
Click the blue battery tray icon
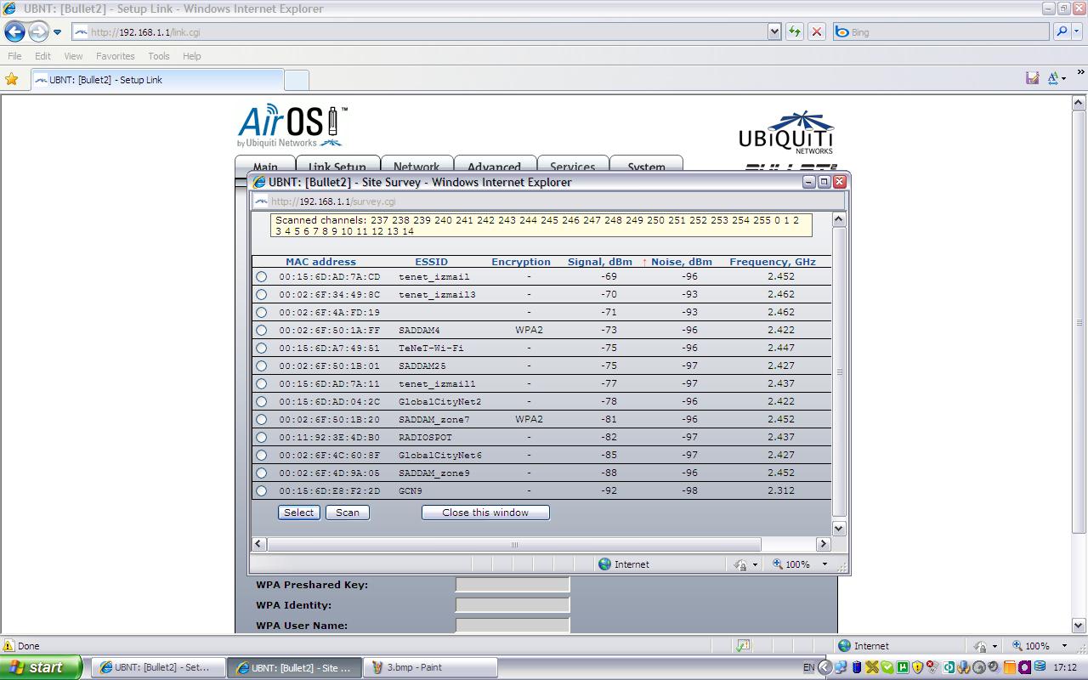pyautogui.click(x=857, y=667)
